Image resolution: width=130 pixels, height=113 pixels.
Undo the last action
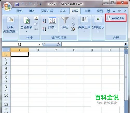(x=23, y=4)
